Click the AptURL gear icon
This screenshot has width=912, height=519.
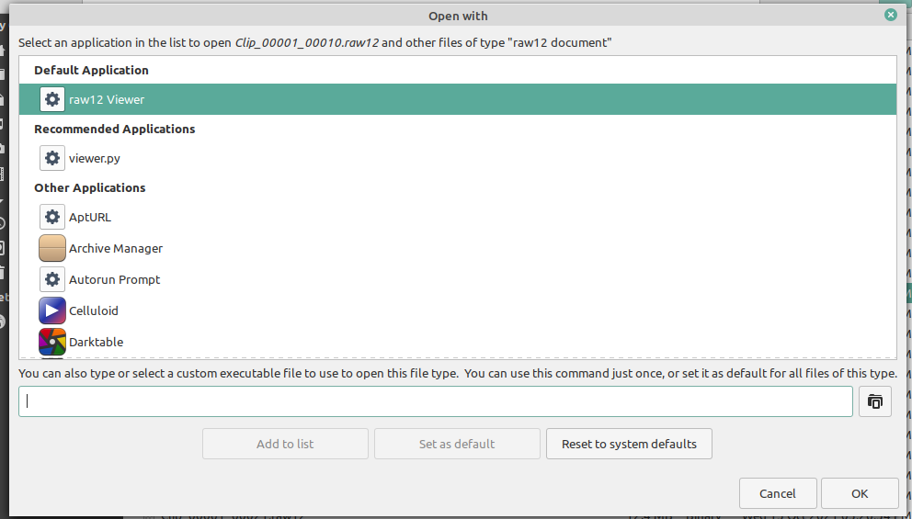(52, 217)
